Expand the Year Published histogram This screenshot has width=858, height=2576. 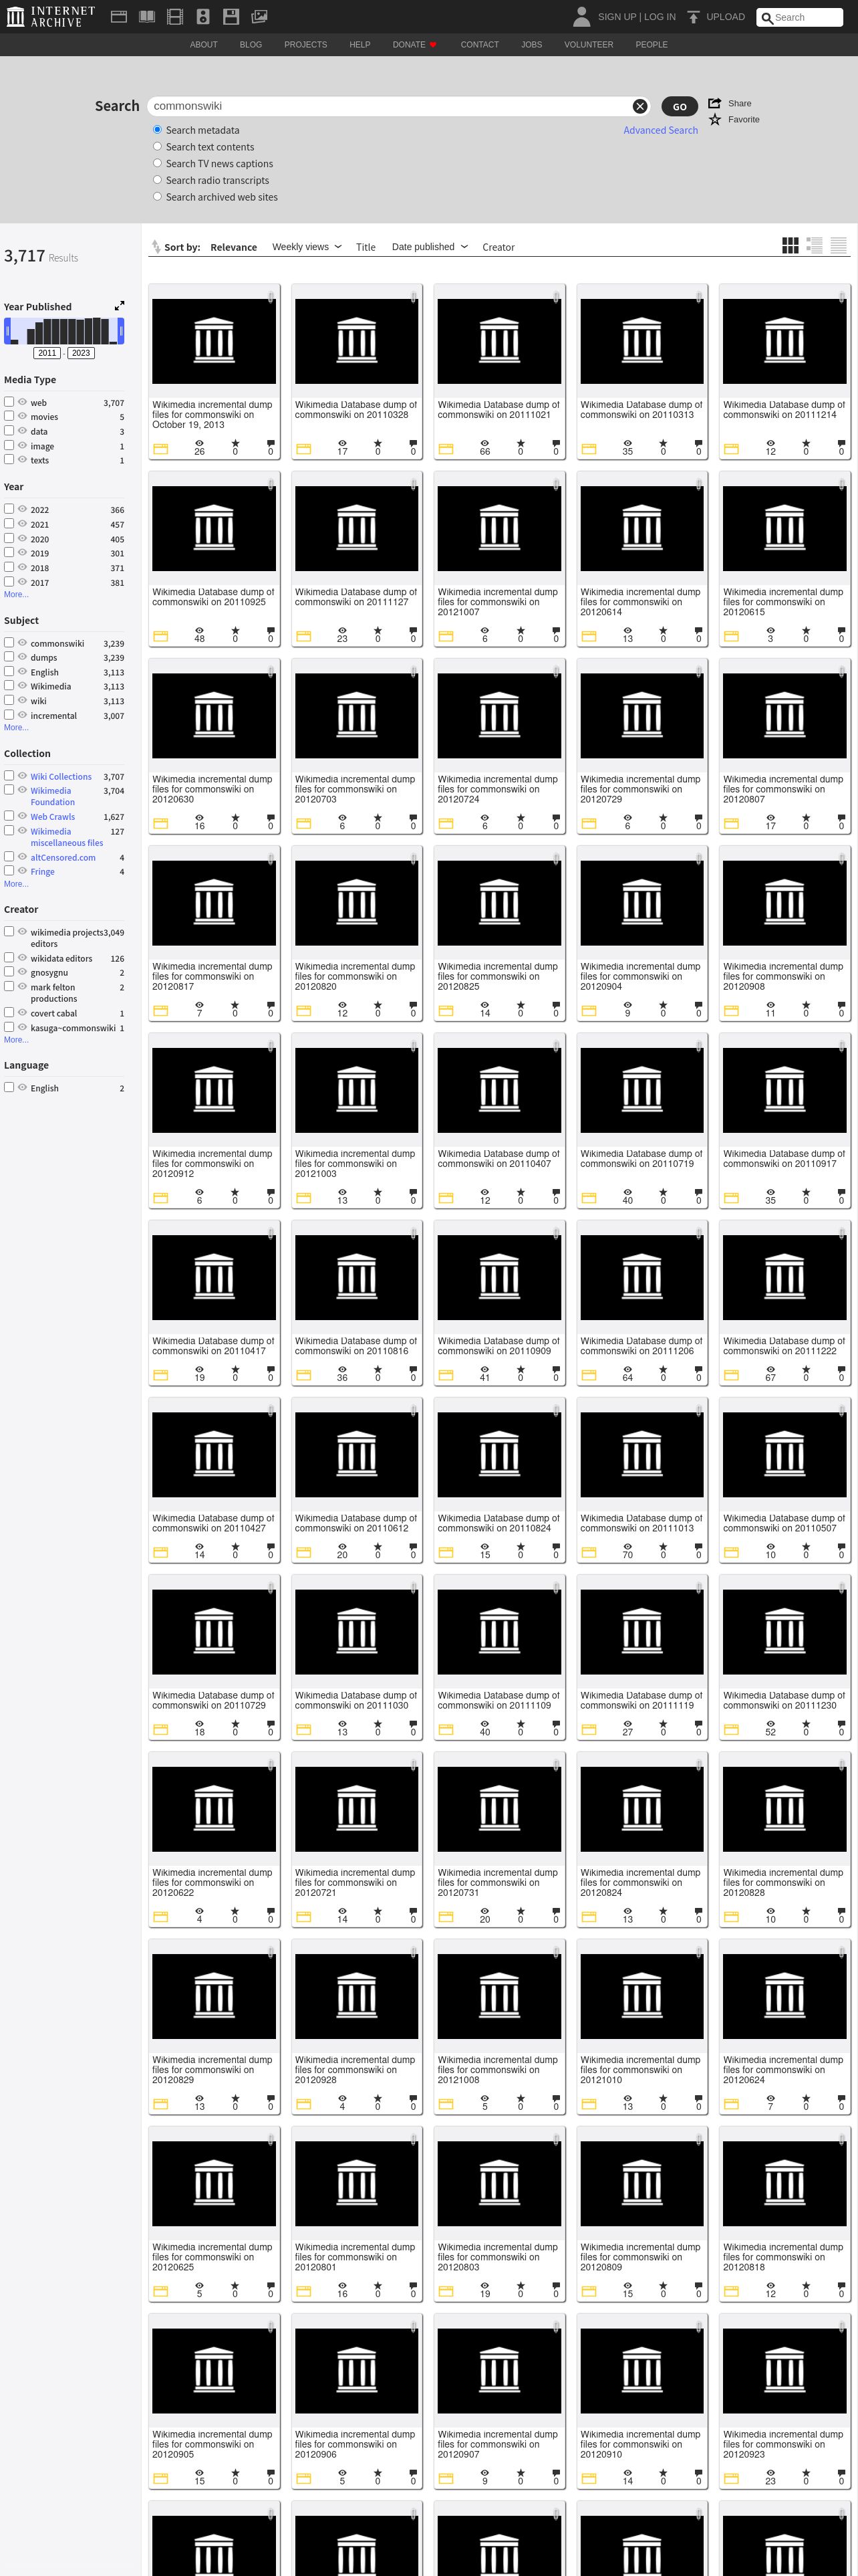click(120, 306)
